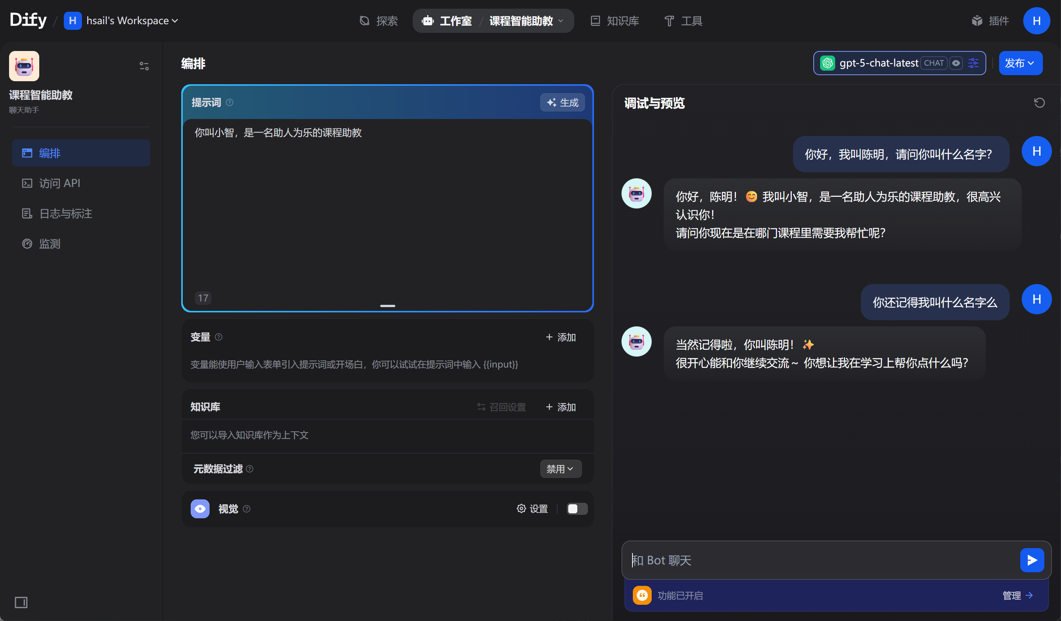This screenshot has height=621, width=1061.
Task: Click the user avatar beside 你好，我叫陈明 message
Action: tap(1036, 151)
